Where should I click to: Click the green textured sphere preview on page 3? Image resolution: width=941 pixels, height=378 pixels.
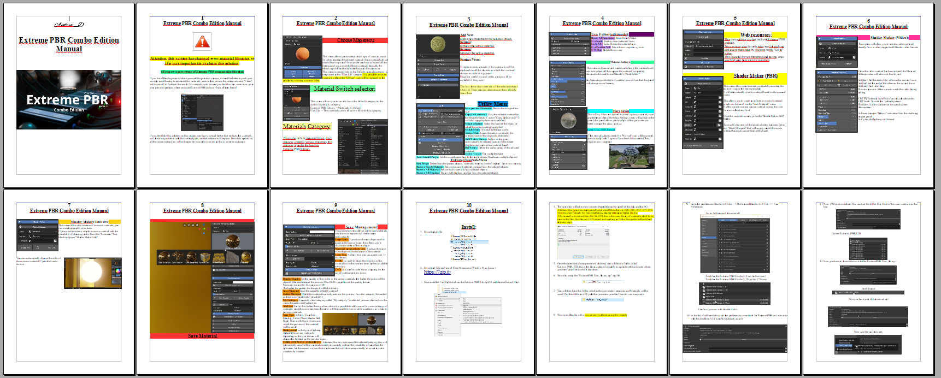click(x=438, y=44)
